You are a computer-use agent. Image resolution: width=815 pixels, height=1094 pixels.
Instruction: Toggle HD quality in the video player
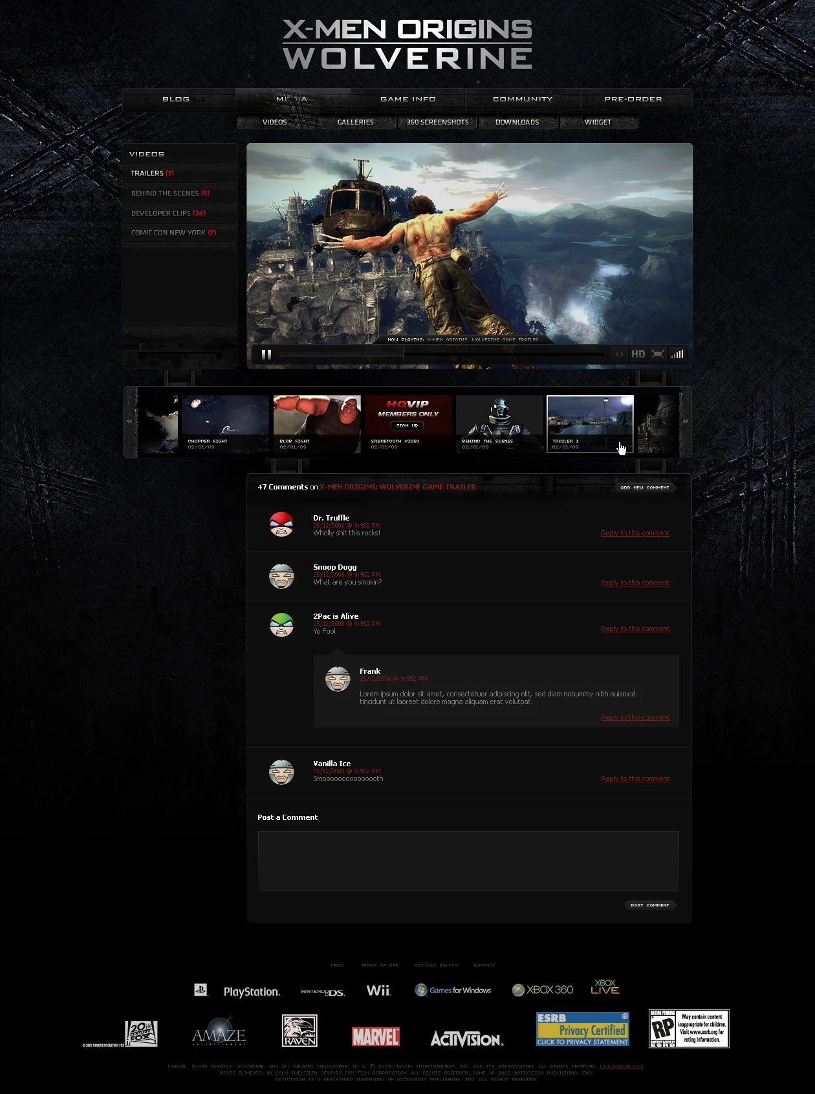pos(638,354)
